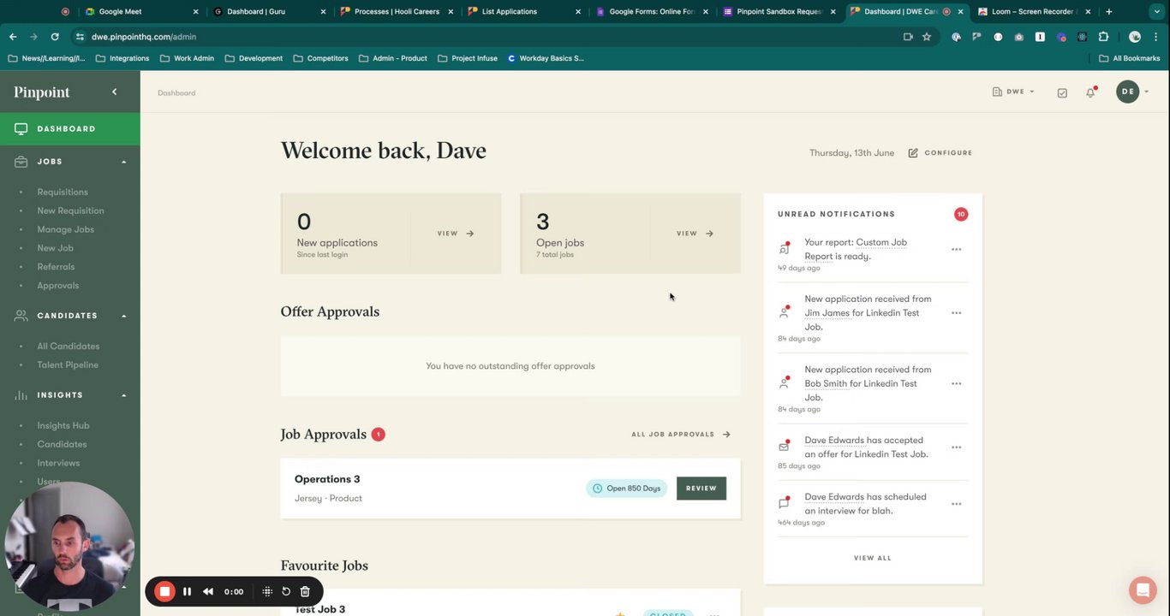Viewport: 1170px width, 616px height.
Task: Open the Competitors bookmarks folder
Action: (320, 58)
